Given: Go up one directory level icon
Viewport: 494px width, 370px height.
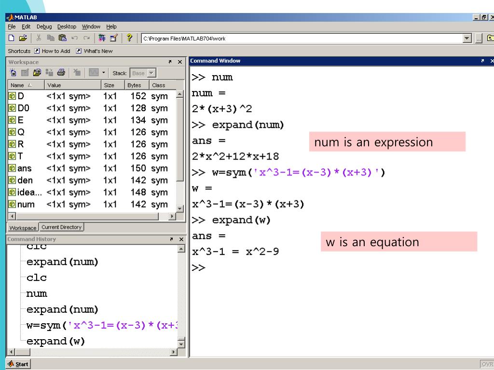Looking at the screenshot, I should pyautogui.click(x=490, y=39).
